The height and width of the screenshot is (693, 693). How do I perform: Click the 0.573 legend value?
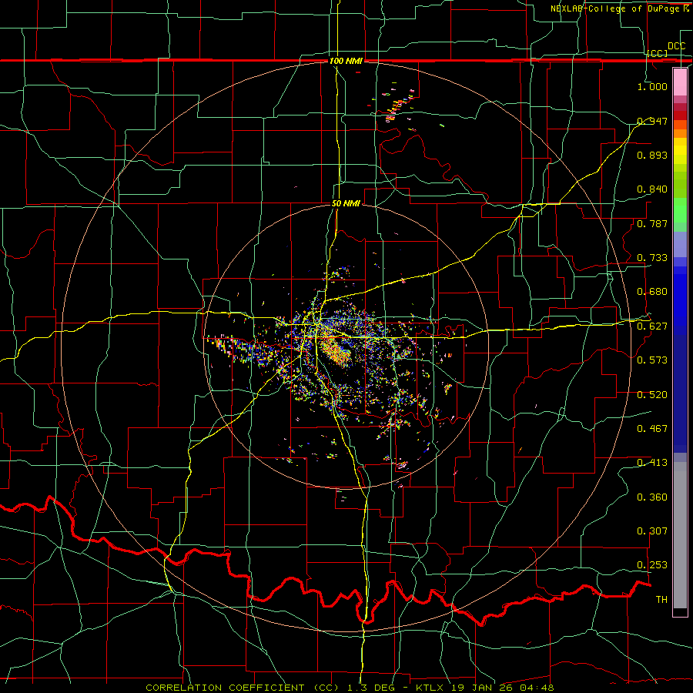652,360
